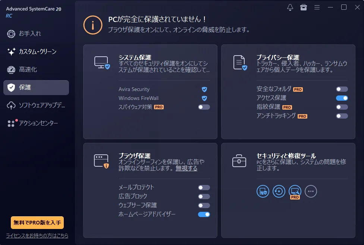This screenshot has width=364, height=245.
Task: Click Advanced SystemCare 20 title text
Action: (34, 9)
